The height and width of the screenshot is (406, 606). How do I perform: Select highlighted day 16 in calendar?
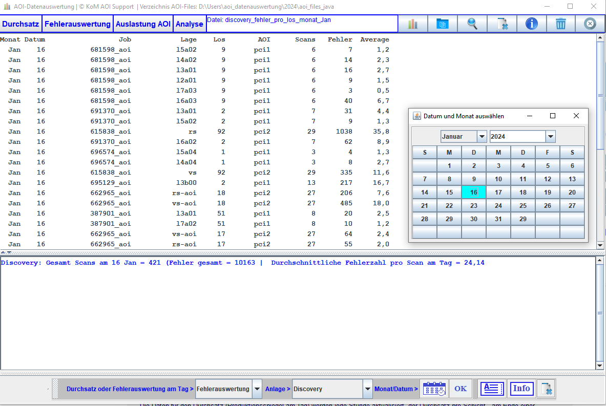coord(473,193)
